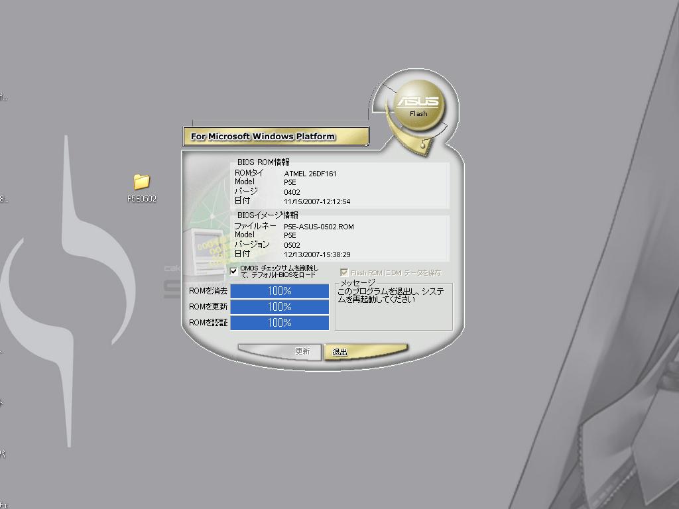Click the ASUS Flash logo emblem

click(418, 105)
